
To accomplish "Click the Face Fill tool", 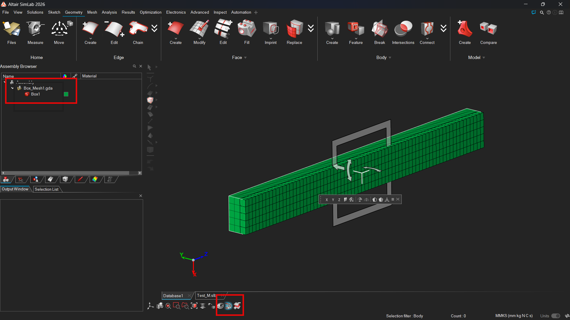I will click(247, 33).
